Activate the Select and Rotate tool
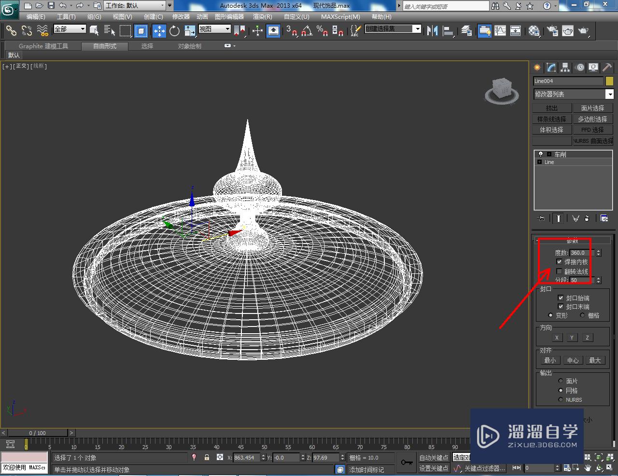The image size is (618, 476). coord(174,31)
